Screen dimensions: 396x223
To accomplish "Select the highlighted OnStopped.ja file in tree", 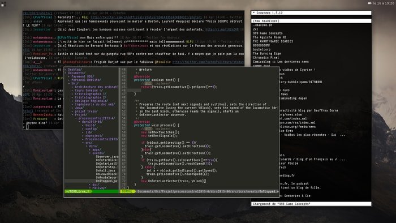I will click(106, 181).
